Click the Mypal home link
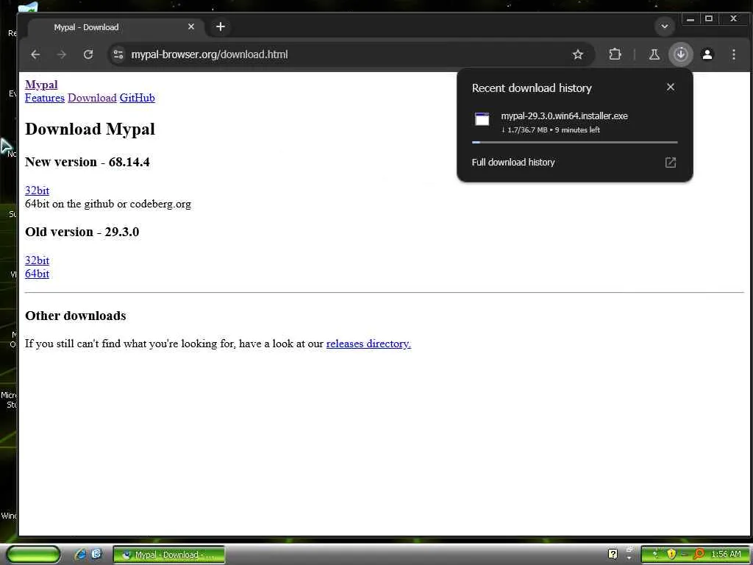 (41, 85)
